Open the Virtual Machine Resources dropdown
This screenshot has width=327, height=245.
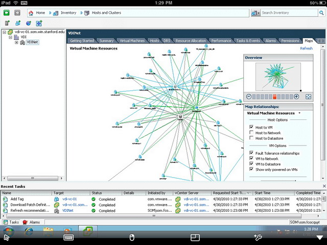click(x=300, y=113)
